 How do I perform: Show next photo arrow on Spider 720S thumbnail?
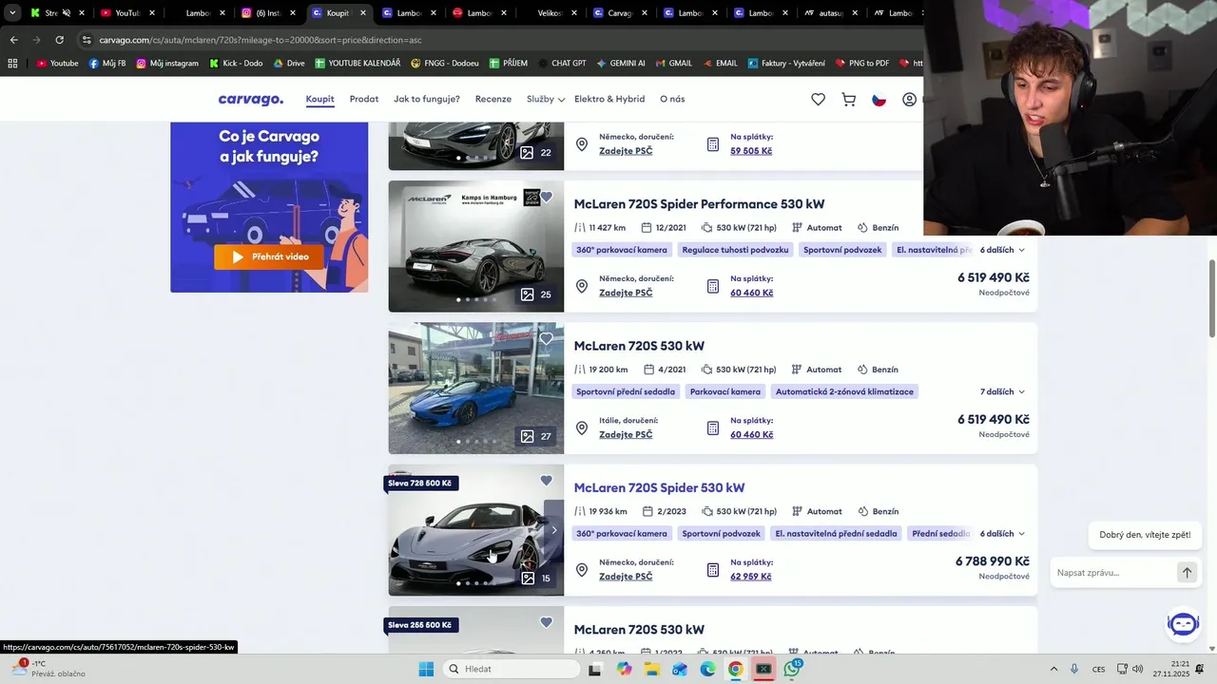point(554,530)
